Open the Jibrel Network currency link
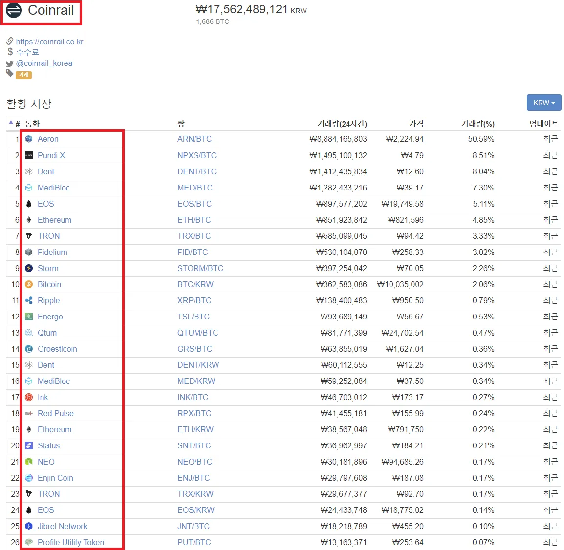 tap(63, 526)
